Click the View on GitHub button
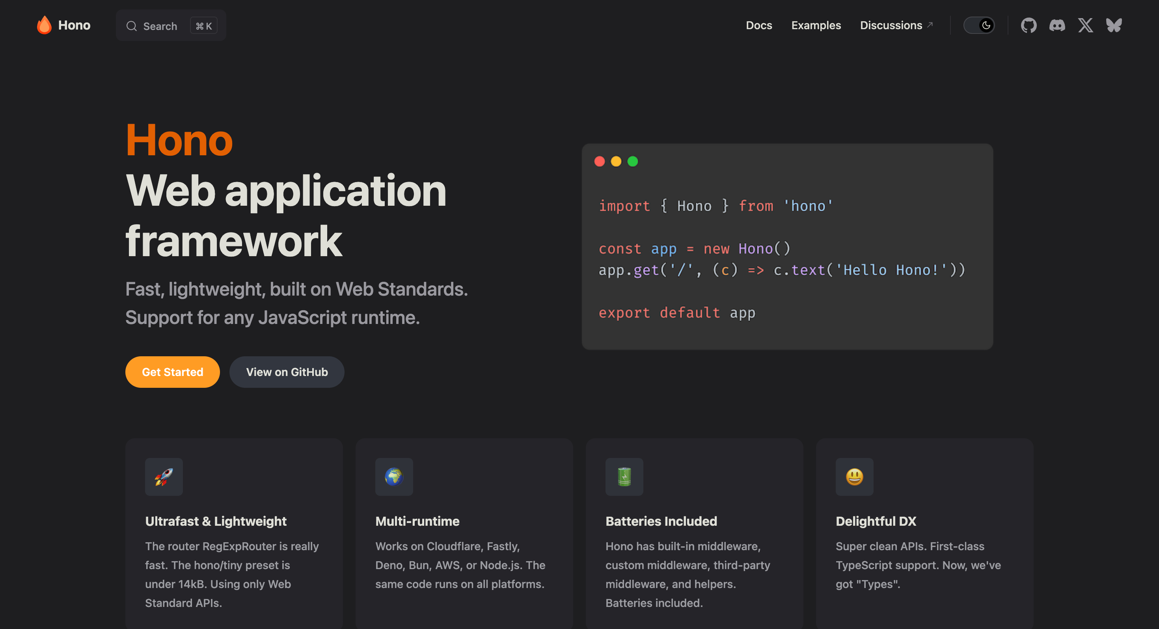 pos(287,372)
